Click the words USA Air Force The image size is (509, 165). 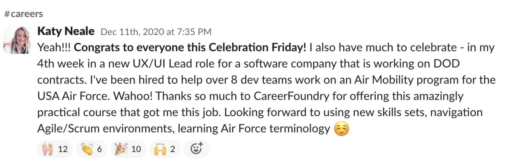point(74,96)
